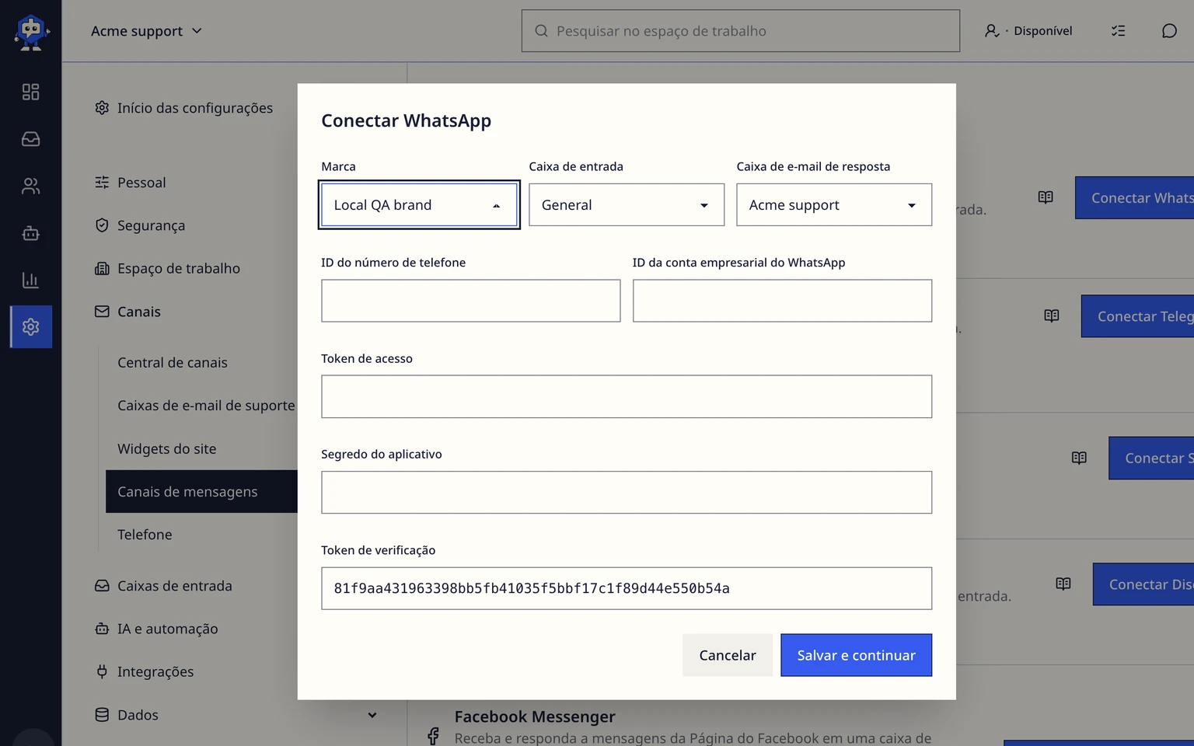Open the Caixa de e-mail de resposta dropdown

(x=834, y=205)
